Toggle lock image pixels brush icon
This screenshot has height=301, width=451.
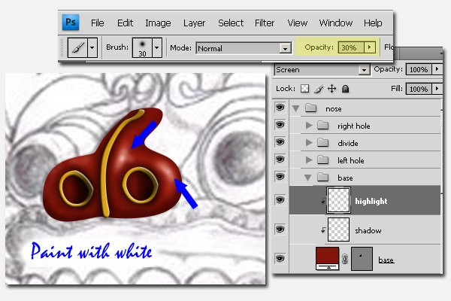tap(319, 89)
